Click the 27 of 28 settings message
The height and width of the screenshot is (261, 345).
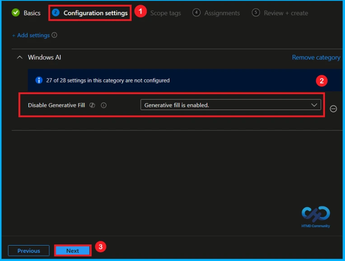click(x=108, y=80)
